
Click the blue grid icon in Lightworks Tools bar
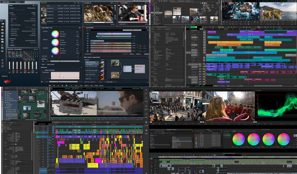click(x=2, y=48)
